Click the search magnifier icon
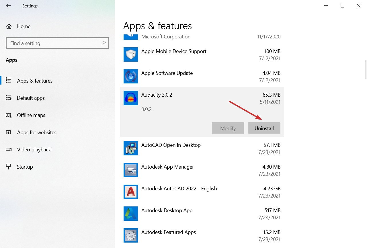367x248 pixels. click(104, 43)
